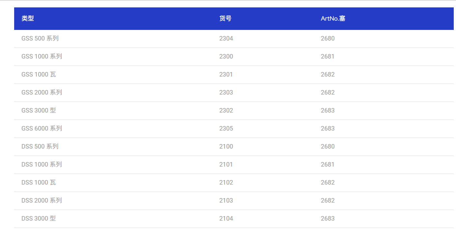The height and width of the screenshot is (236, 456).
Task: Select the GSS 6000 系列 cell
Action: 42,129
